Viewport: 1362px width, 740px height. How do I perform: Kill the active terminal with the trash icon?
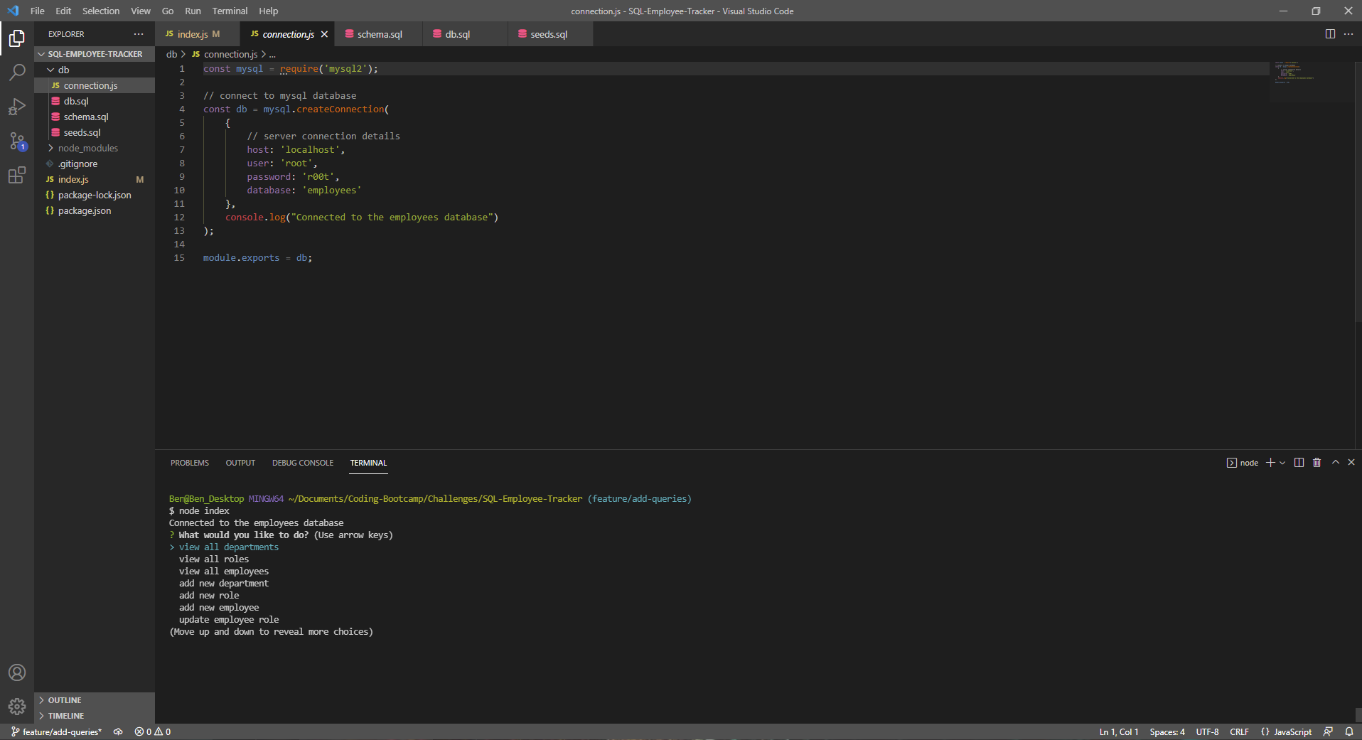click(x=1316, y=463)
